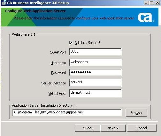Click the Websphere 6.1 group label

pyautogui.click(x=24, y=34)
